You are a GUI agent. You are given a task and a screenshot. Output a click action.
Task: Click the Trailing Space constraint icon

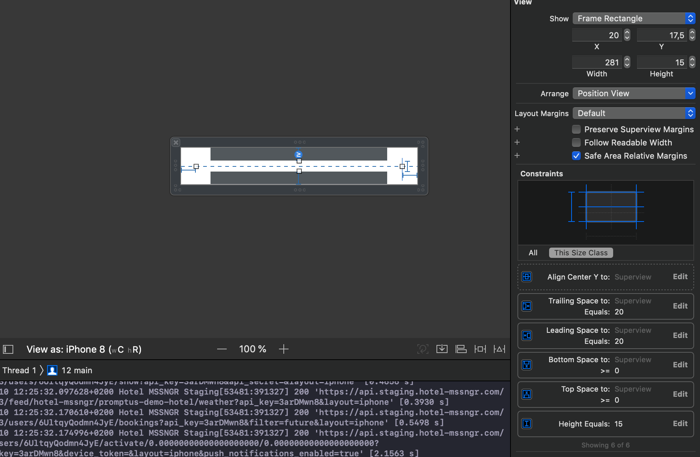(x=527, y=306)
